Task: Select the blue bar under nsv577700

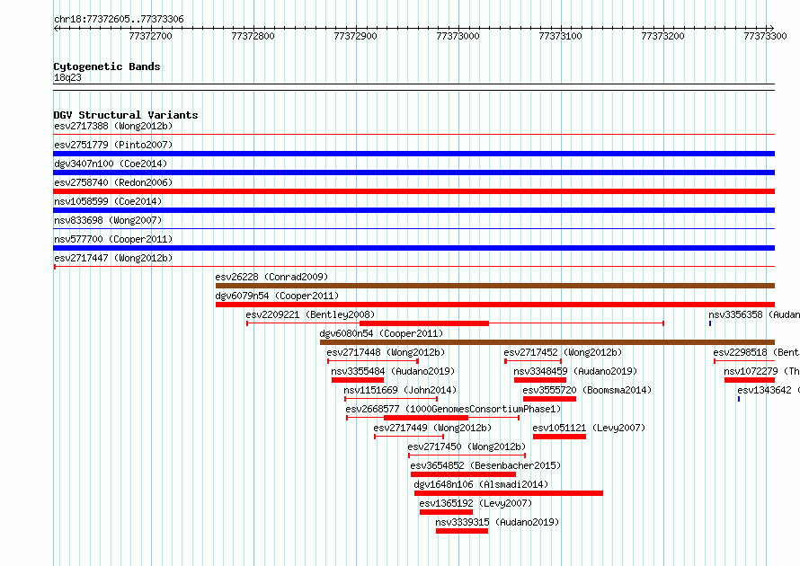Action: pyautogui.click(x=413, y=248)
